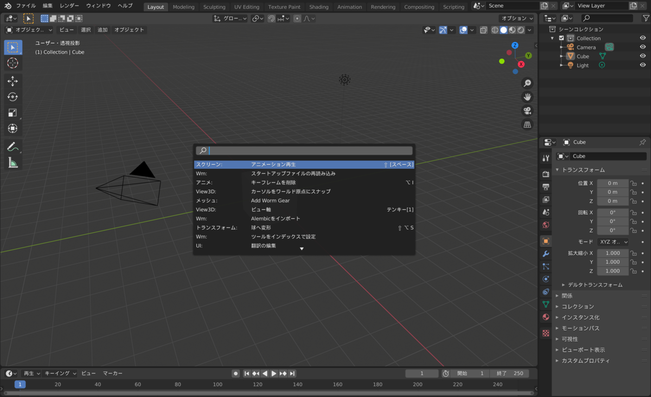The height and width of the screenshot is (397, 651).
Task: Open the Tool properties tab (wrench and screwdriver)
Action: 546,158
